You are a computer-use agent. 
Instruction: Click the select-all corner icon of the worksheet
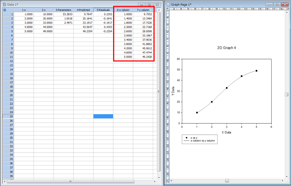click(x=5, y=10)
